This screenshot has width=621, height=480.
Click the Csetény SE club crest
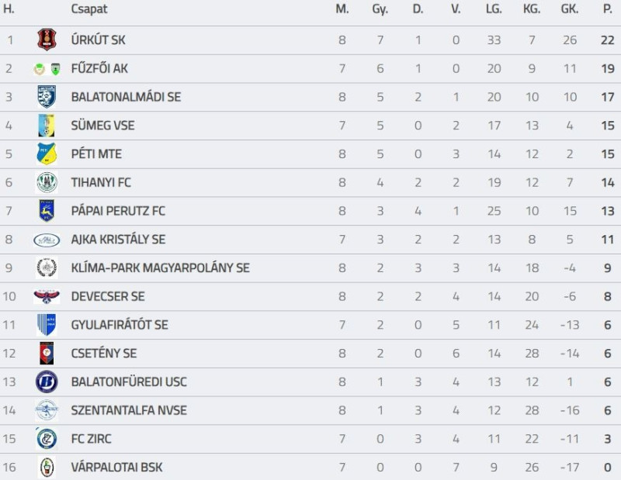pyautogui.click(x=47, y=353)
